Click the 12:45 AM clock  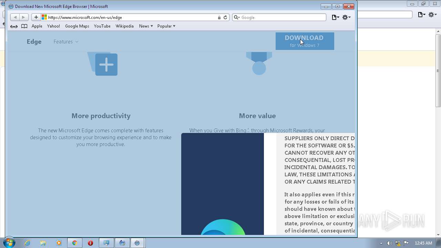click(423, 243)
